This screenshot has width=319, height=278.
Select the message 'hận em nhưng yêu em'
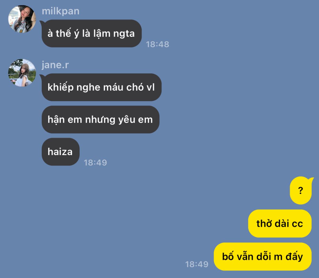100,119
